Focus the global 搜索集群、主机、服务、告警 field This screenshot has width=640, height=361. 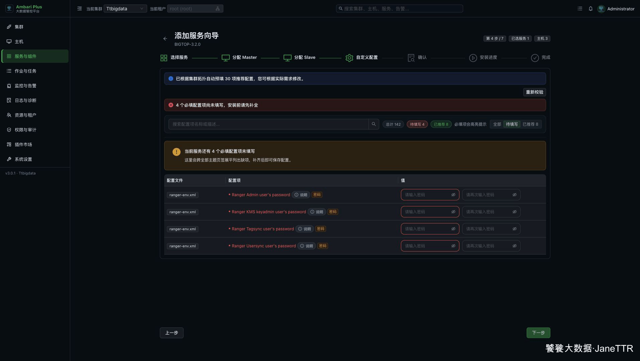tap(399, 9)
